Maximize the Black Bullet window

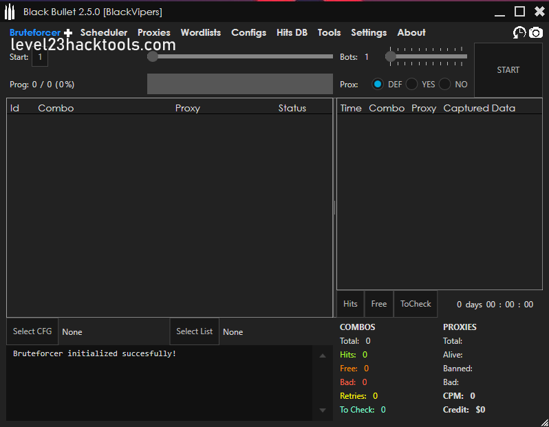pos(519,12)
